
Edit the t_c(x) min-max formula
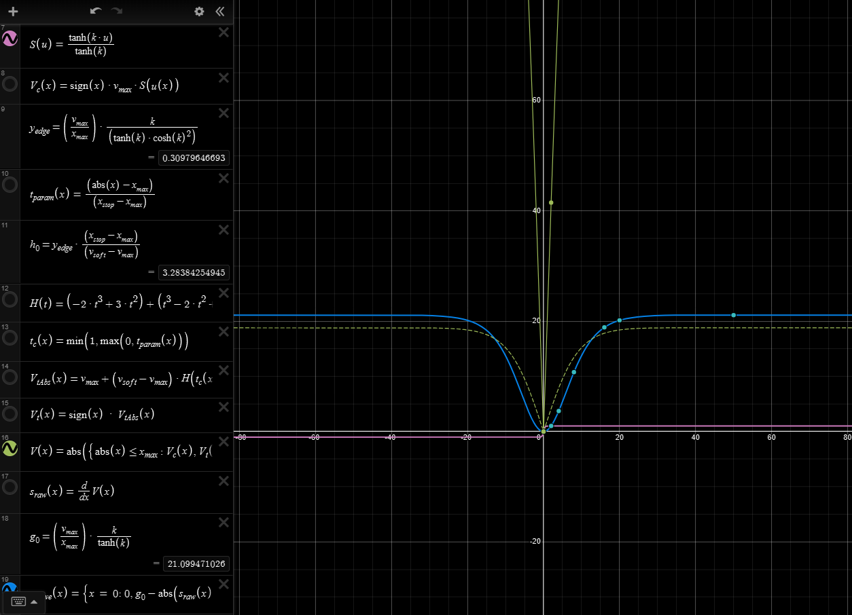109,342
